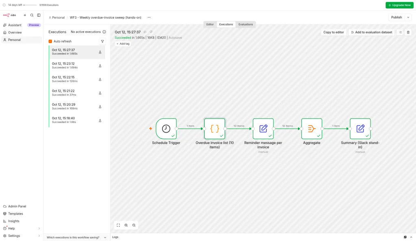Screen dimensions: 416x241
Task: Select the Aggregate node
Action: coord(312,129)
